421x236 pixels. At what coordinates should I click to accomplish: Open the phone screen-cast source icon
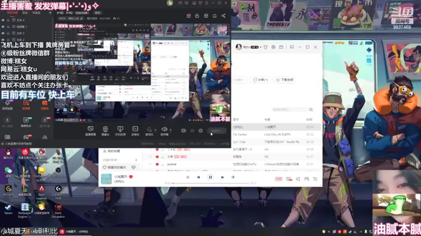[x=120, y=131]
